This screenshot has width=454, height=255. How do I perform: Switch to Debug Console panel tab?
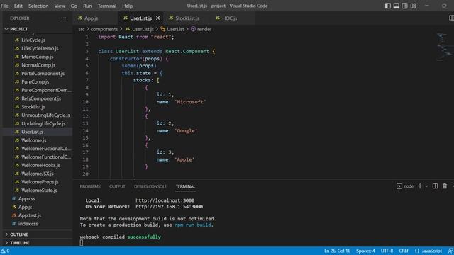150,186
